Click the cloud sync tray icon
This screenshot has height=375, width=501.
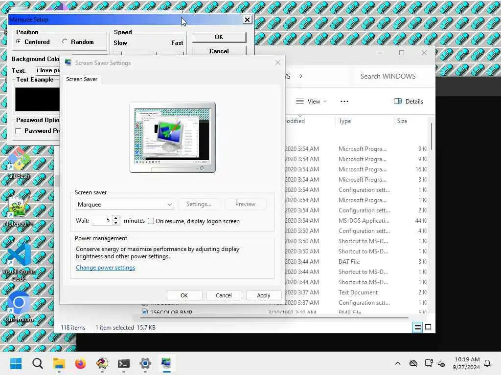click(413, 363)
